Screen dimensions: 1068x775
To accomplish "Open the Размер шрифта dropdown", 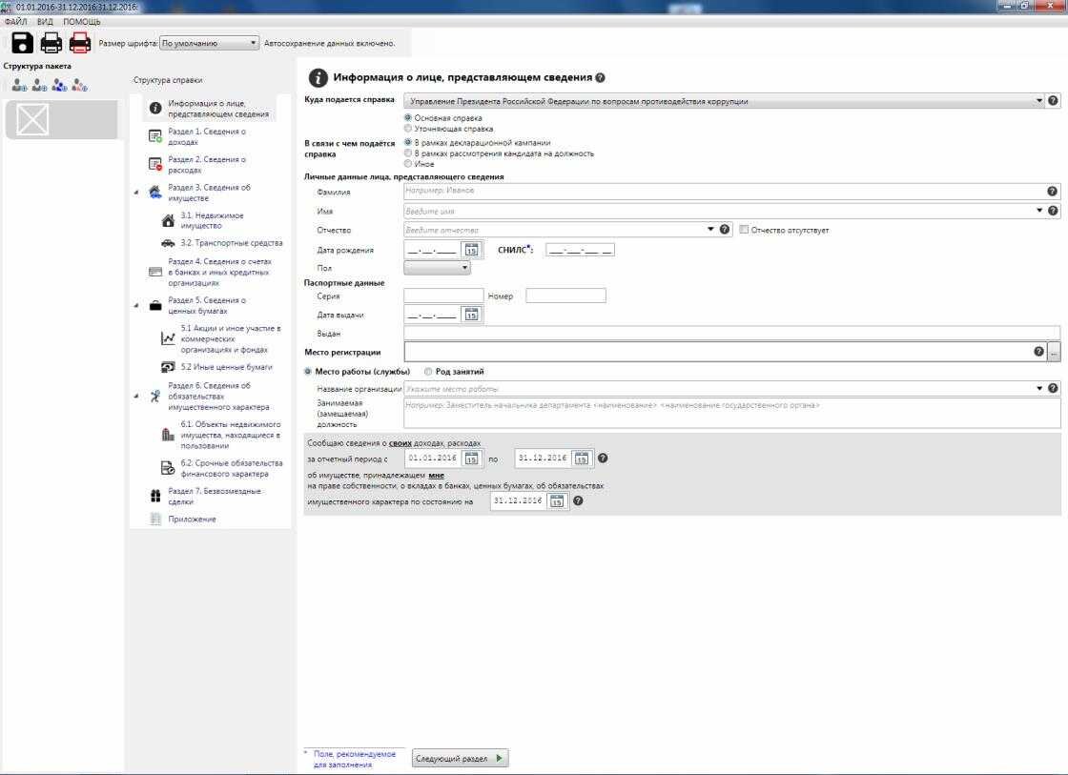I will coord(209,43).
